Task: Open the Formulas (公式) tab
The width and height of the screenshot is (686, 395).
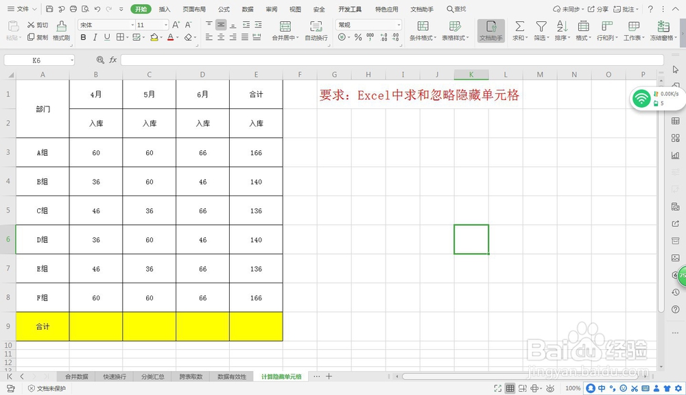Action: point(224,9)
